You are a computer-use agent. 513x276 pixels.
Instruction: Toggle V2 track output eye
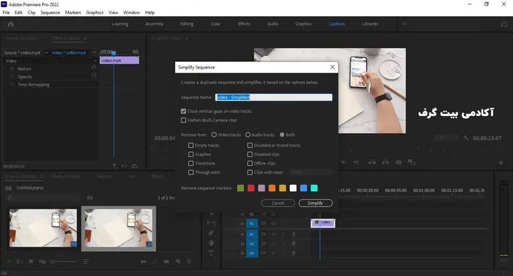[273, 214]
